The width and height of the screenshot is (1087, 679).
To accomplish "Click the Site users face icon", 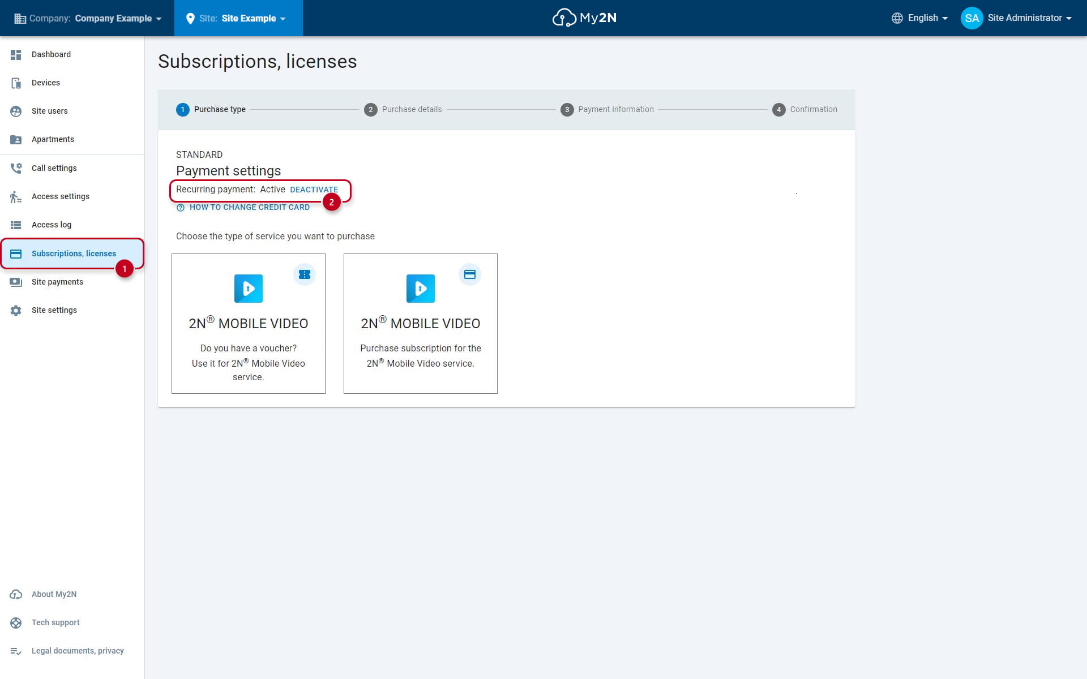I will (16, 111).
